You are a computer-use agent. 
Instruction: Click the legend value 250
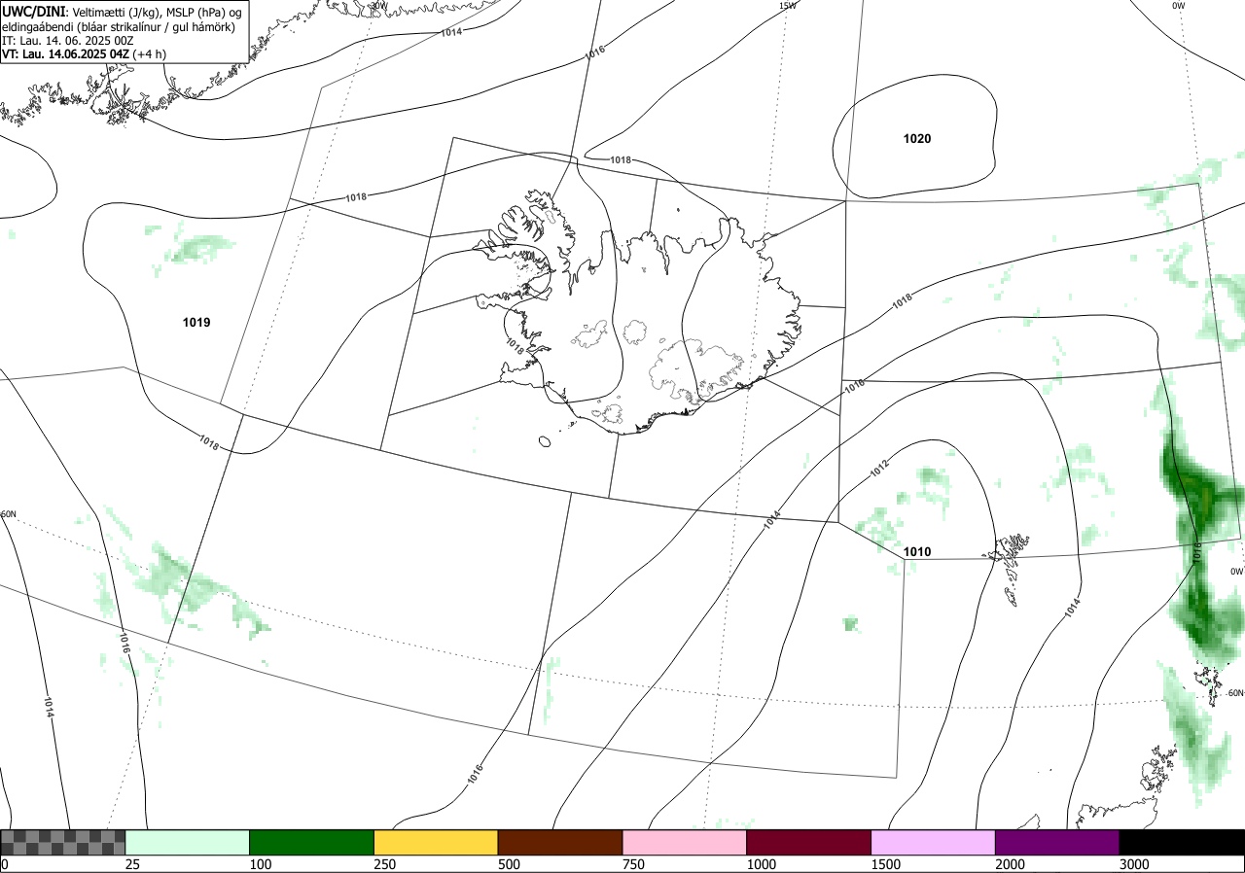tap(384, 864)
